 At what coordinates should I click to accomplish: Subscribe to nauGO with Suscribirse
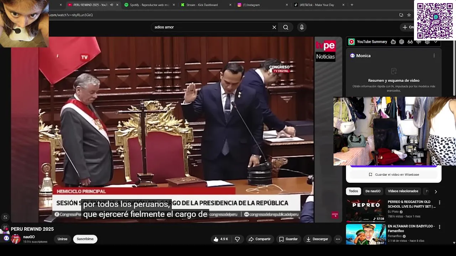coord(85,239)
